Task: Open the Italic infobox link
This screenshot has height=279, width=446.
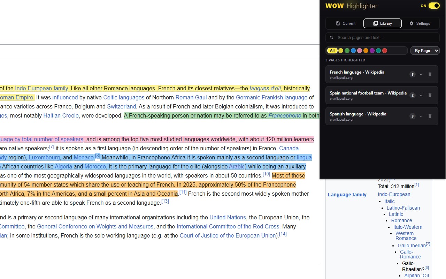Action: point(390,201)
